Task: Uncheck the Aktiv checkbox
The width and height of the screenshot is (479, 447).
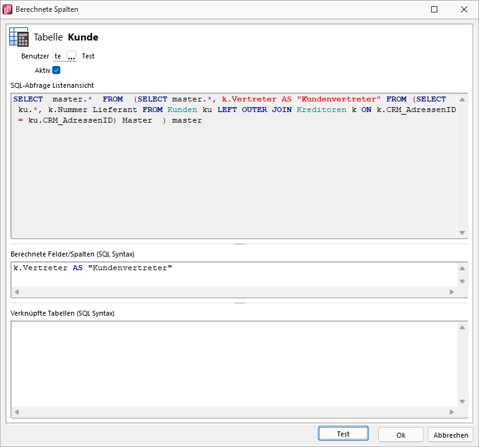Action: click(57, 70)
